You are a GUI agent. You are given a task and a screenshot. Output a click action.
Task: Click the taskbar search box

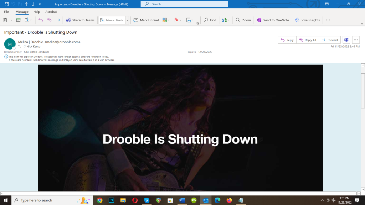(x=52, y=200)
